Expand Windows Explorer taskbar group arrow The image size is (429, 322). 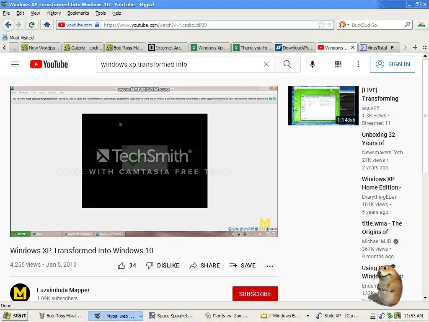coord(308,316)
